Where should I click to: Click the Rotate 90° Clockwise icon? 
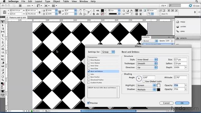[x=80, y=10]
